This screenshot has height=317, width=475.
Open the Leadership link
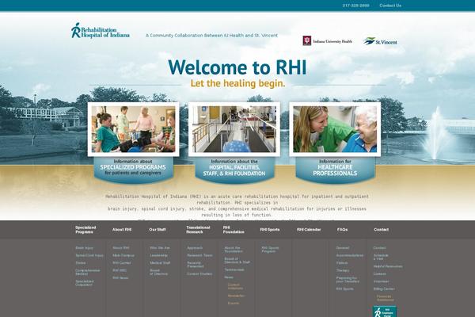click(158, 255)
